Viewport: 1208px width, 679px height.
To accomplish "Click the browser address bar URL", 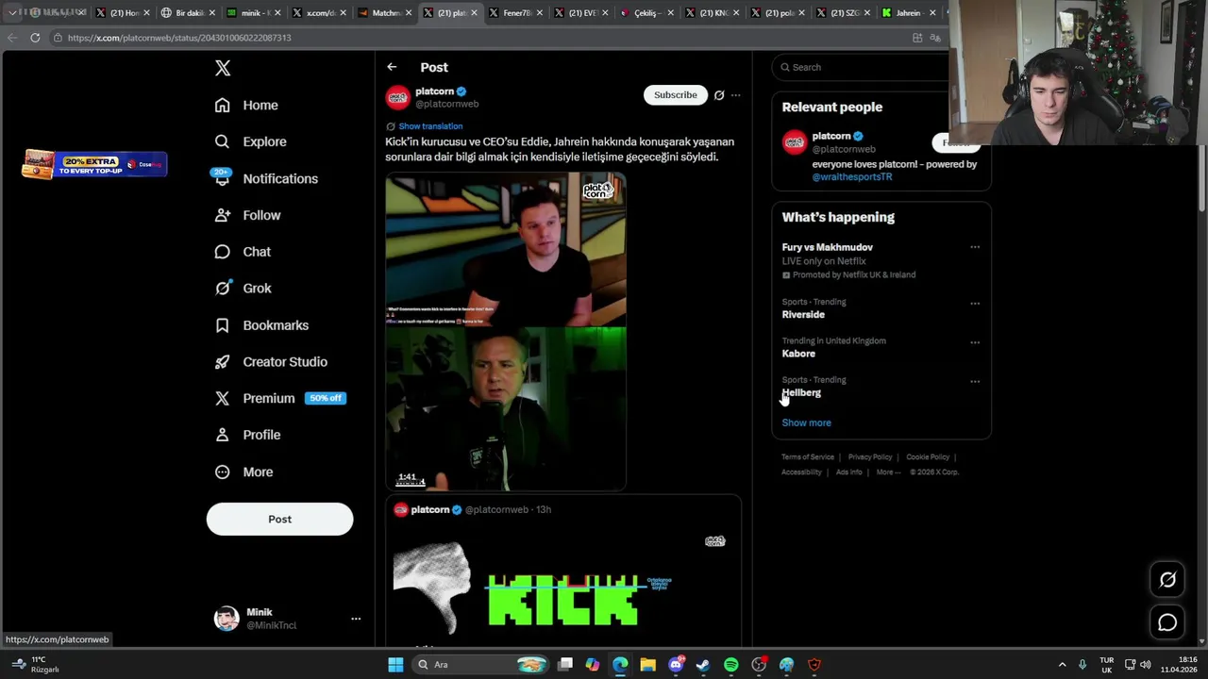I will (179, 38).
